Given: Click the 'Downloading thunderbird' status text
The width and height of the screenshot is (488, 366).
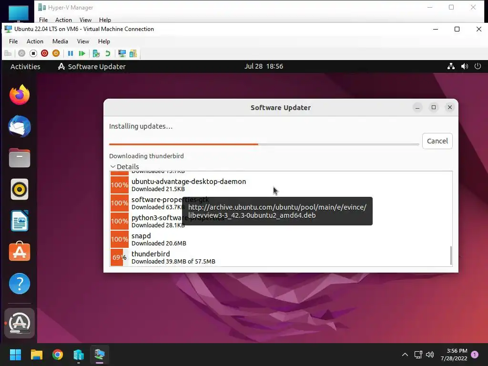Looking at the screenshot, I should 146,156.
